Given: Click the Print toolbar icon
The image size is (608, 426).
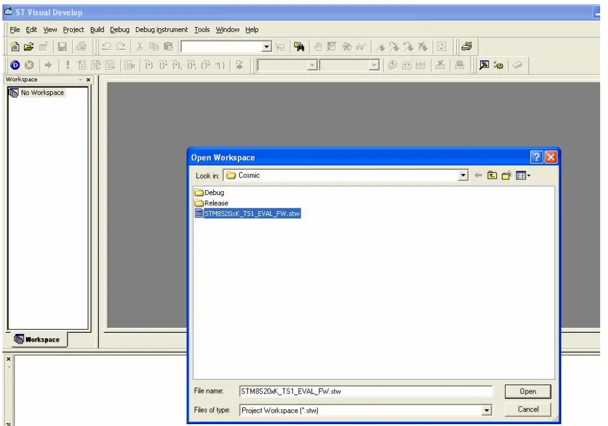Looking at the screenshot, I should tap(81, 47).
